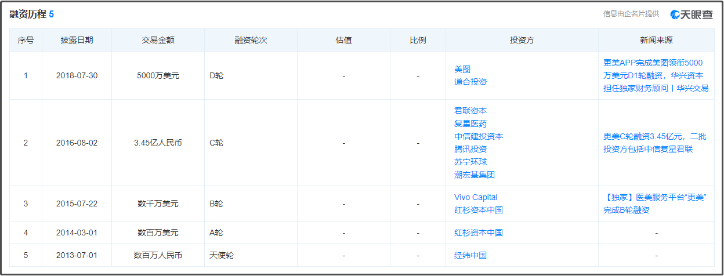The image size is (724, 276).
Task: Select amount cell 数百万美元
Action: click(158, 233)
